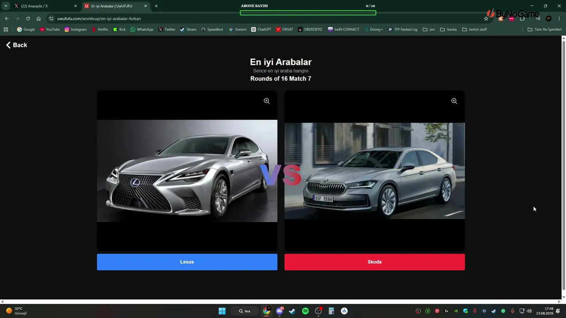The image size is (566, 318).
Task: Open a new browser tab
Action: [x=156, y=6]
